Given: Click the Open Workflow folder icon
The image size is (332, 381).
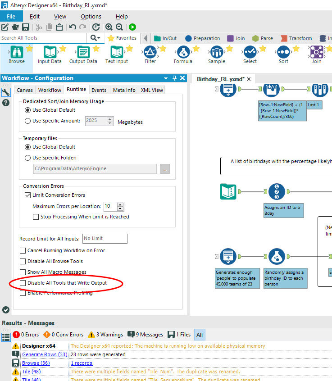Looking at the screenshot, I should pyautogui.click(x=15, y=27).
